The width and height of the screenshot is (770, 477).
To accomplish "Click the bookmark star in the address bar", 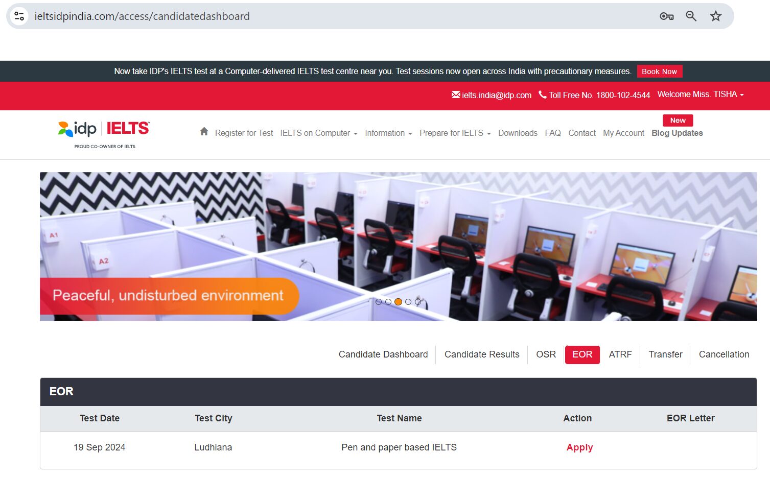I will (x=715, y=16).
